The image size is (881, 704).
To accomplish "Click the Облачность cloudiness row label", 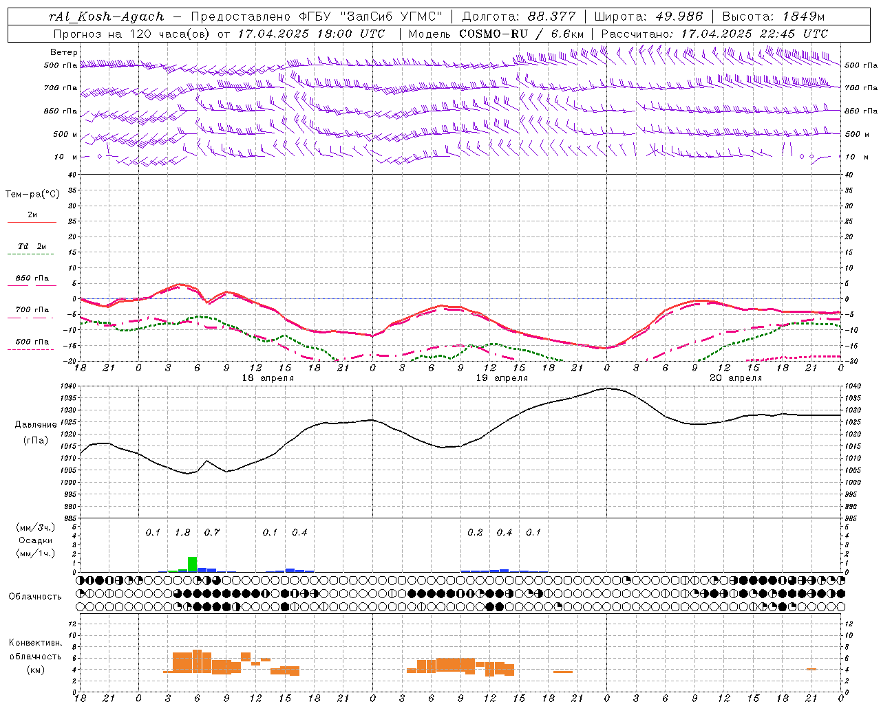I will click(35, 597).
